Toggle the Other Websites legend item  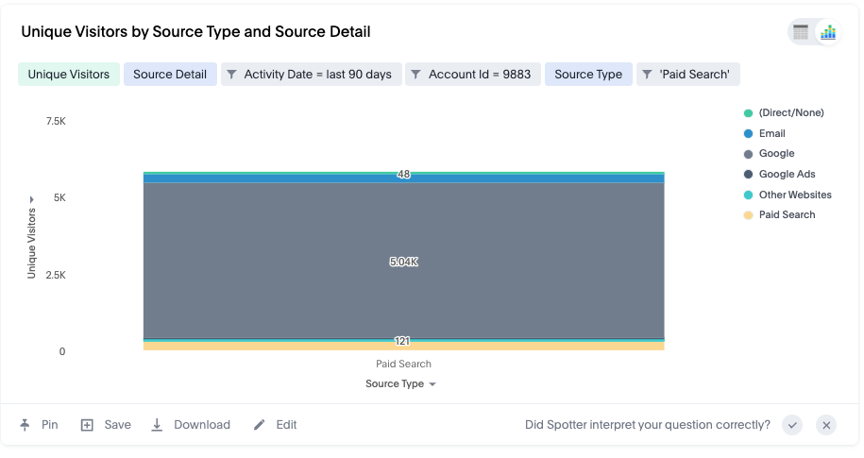coord(788,195)
